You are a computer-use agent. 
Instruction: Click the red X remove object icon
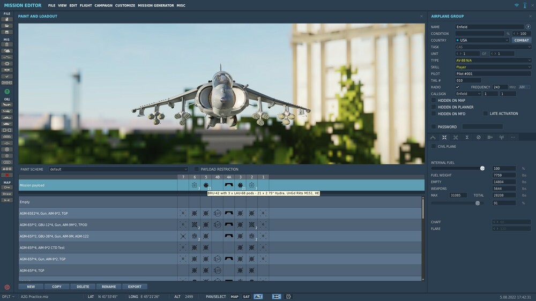coord(7,175)
